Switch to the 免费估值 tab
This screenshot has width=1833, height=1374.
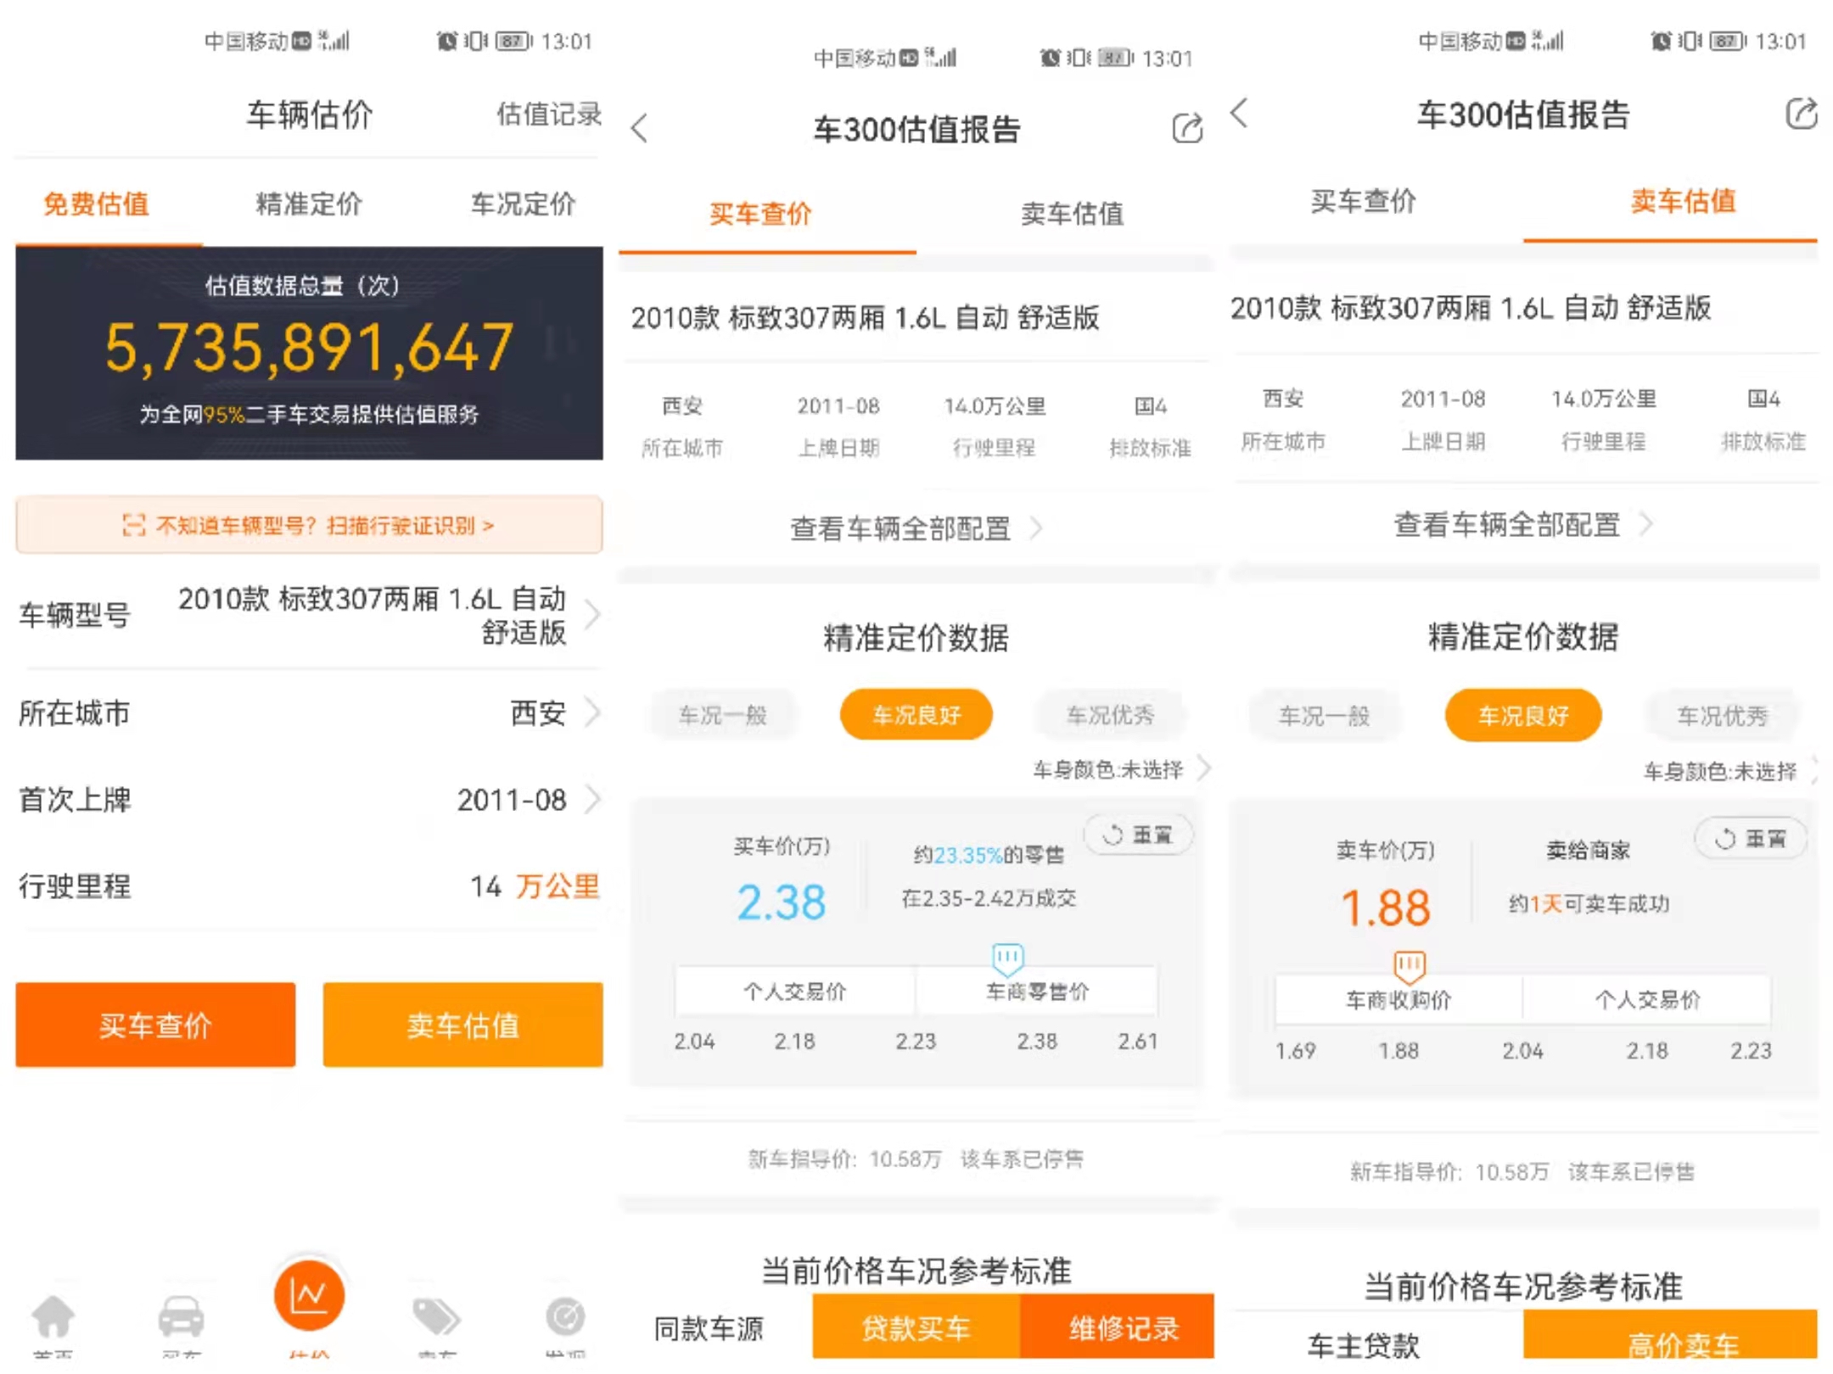click(x=97, y=204)
